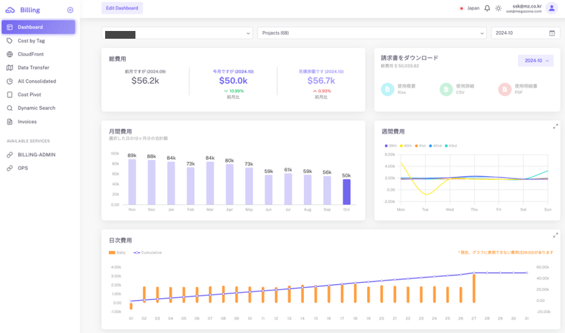This screenshot has height=333, width=565.
Task: Open the Japan region selector
Action: (470, 8)
